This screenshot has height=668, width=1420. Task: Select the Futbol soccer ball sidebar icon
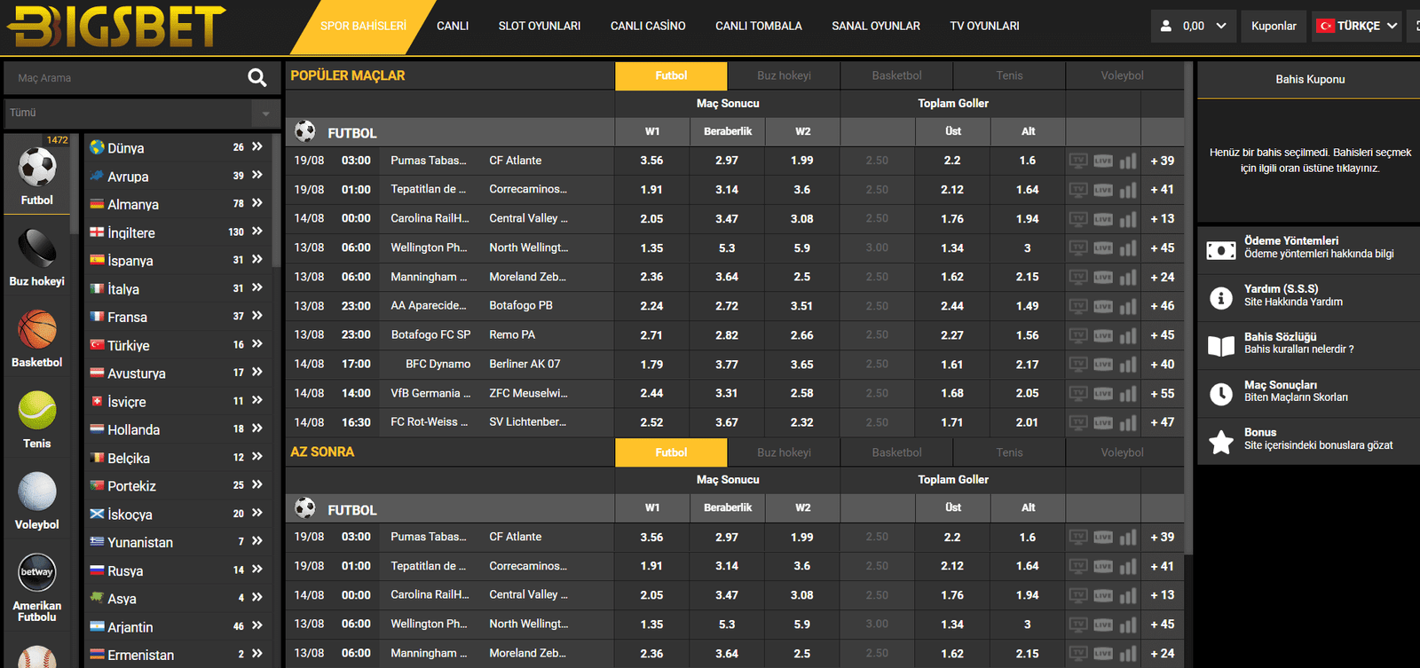tap(37, 168)
